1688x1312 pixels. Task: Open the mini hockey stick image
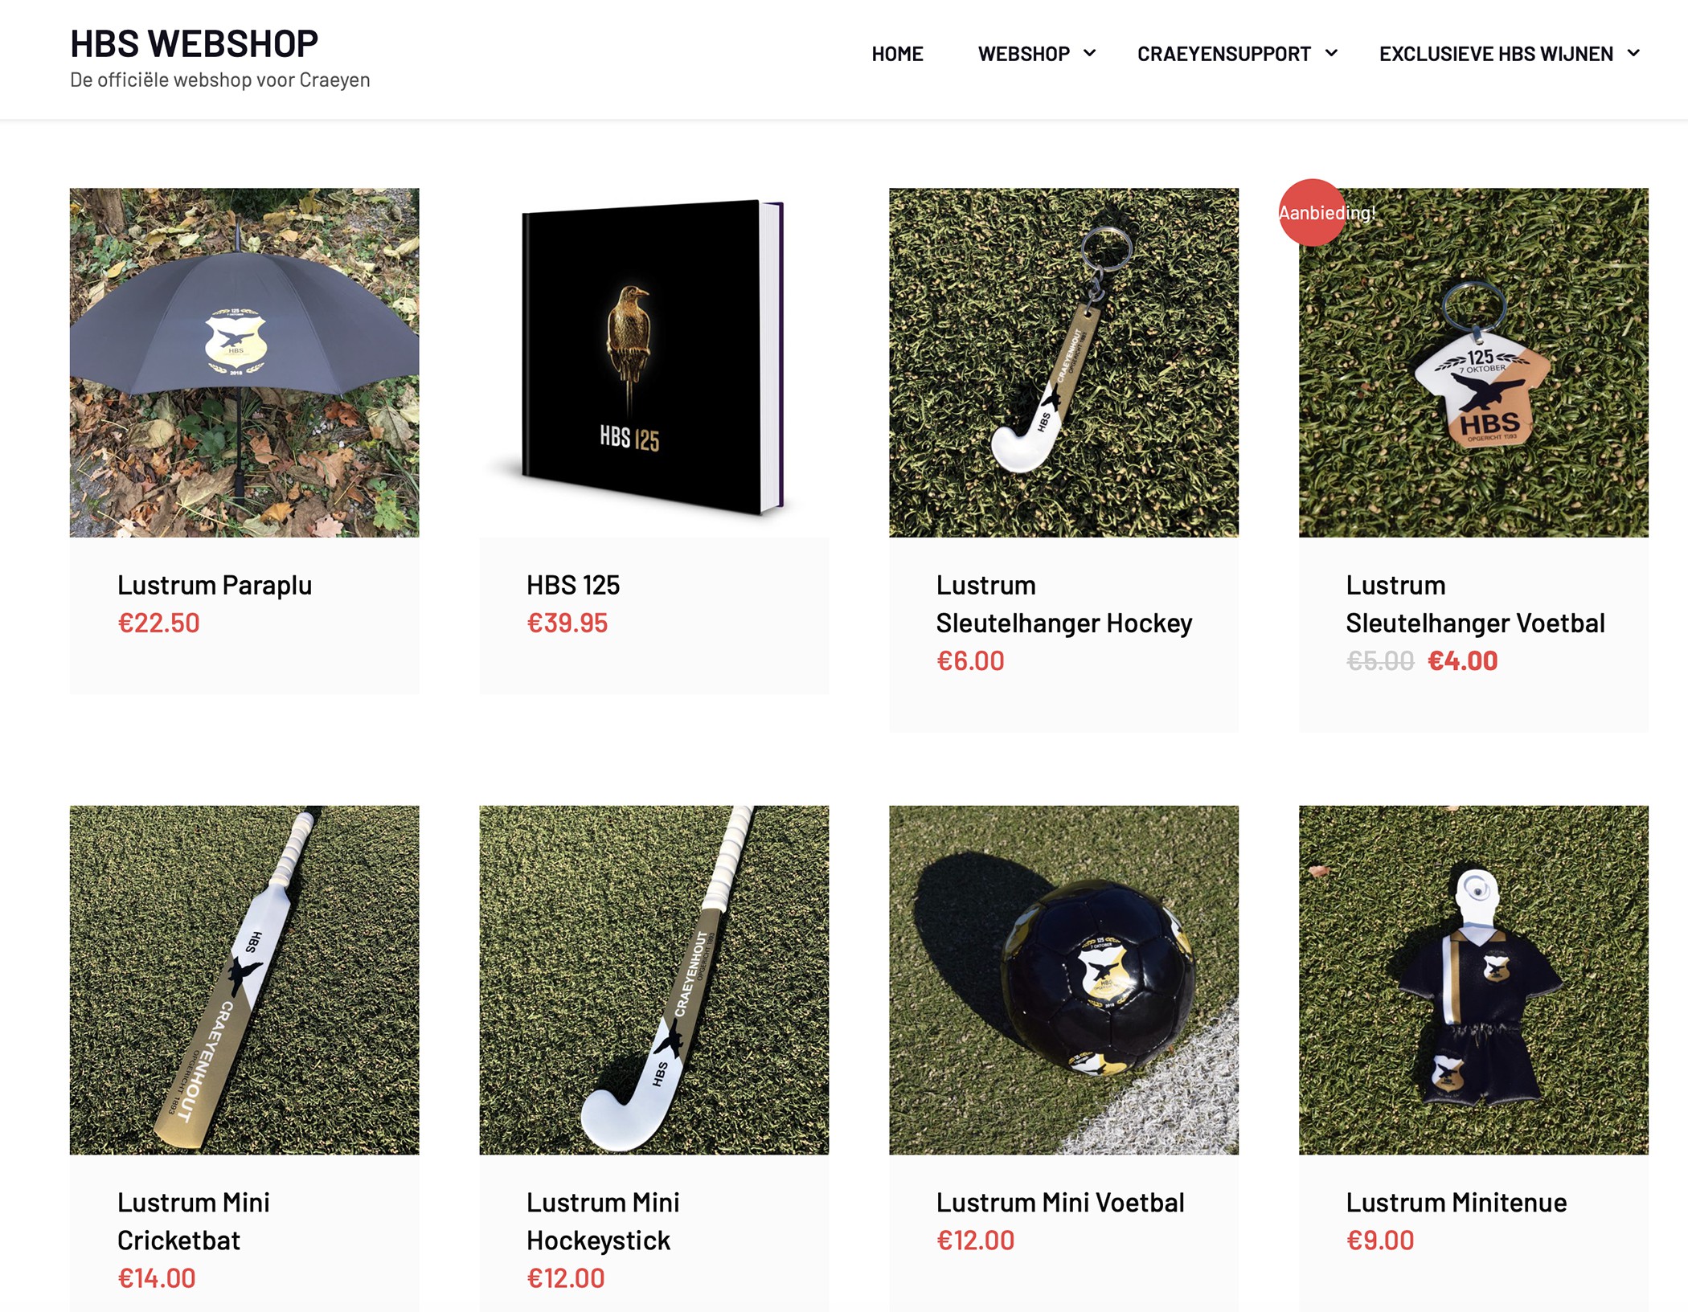pos(654,980)
